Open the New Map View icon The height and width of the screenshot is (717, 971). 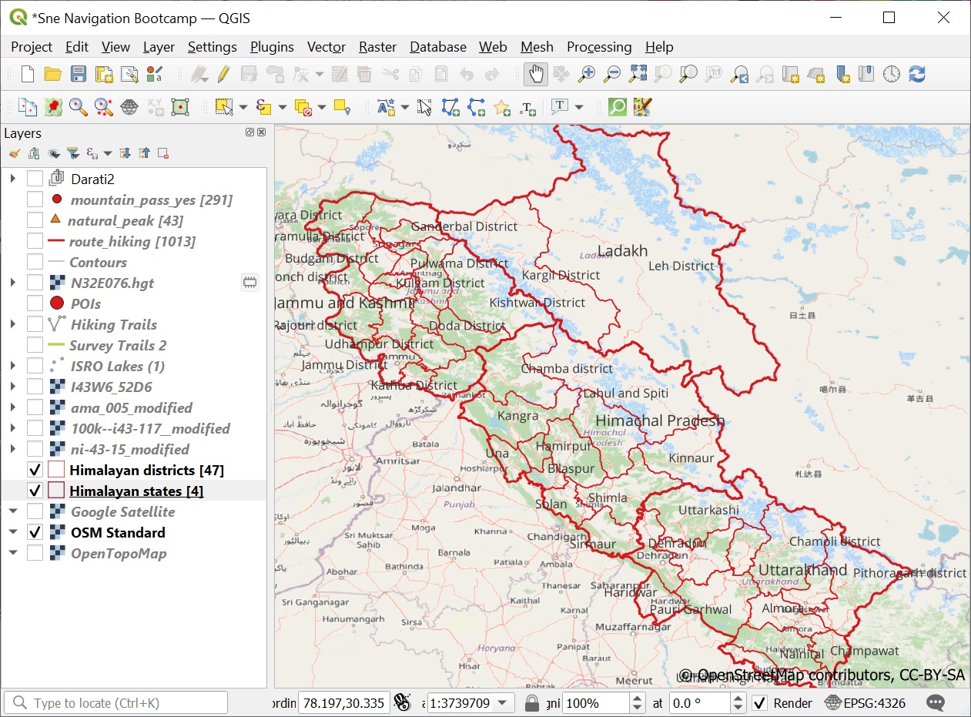coord(790,74)
